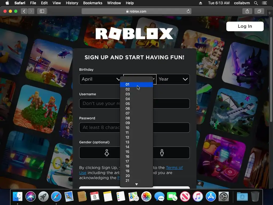Open the Apple menu

click(x=7, y=3)
